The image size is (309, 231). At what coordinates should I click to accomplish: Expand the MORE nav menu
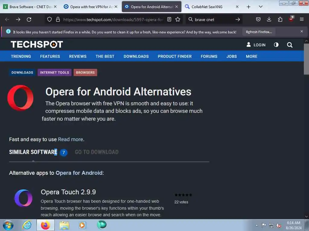click(251, 56)
